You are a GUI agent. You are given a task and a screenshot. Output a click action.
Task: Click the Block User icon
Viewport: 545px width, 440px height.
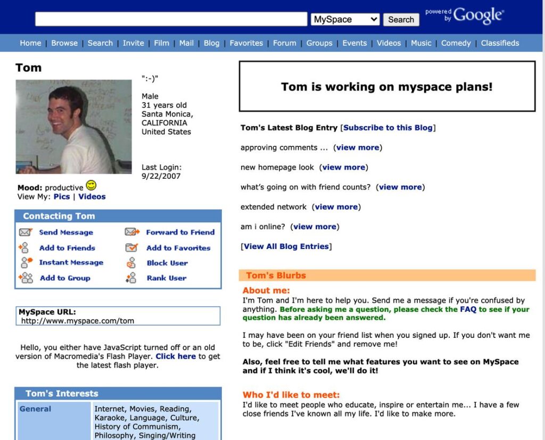(x=131, y=262)
